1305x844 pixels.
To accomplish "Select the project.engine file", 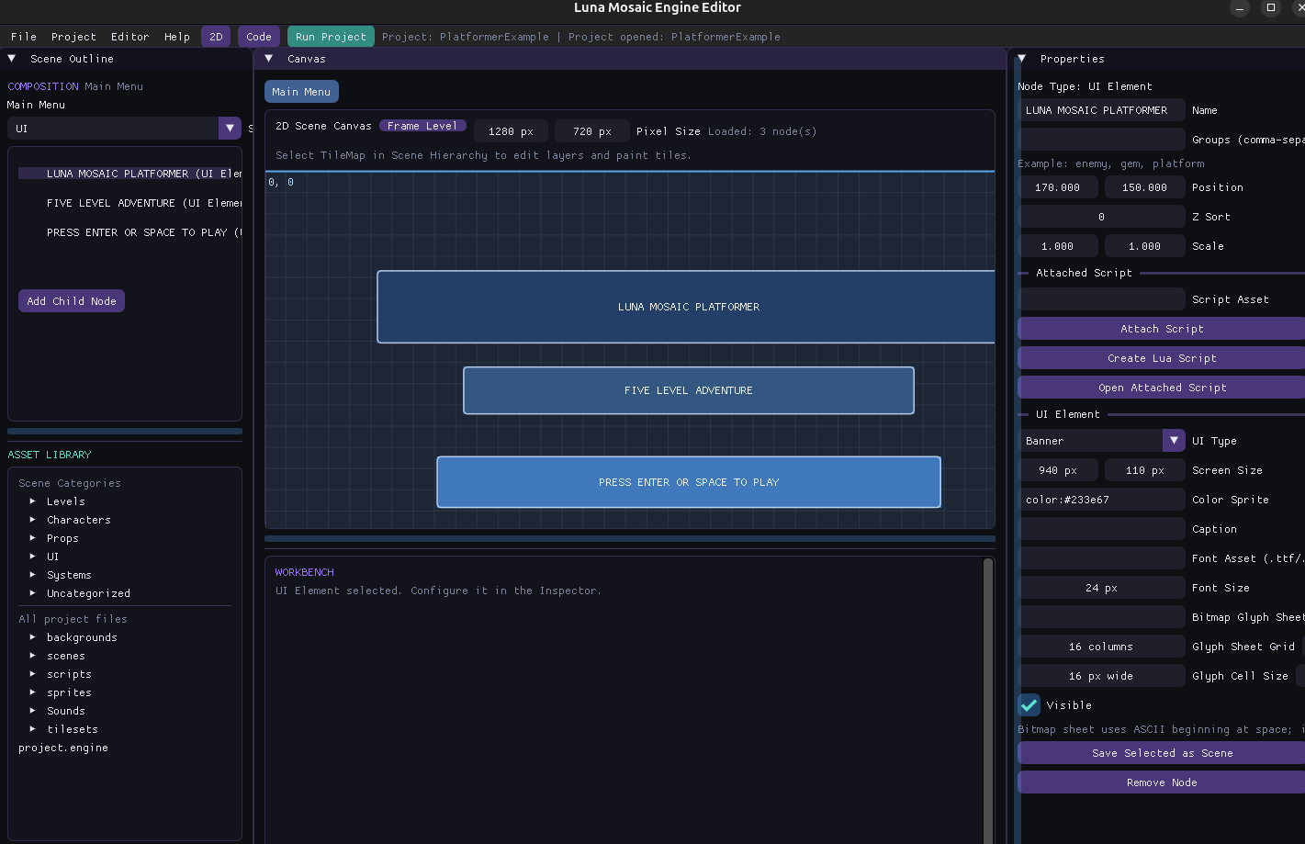I will 63,748.
